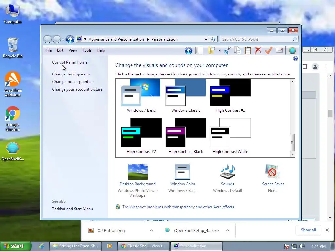Image resolution: width=335 pixels, height=251 pixels.
Task: Click the arrow after Appearance and Personalization in the address bar
Action: click(148, 39)
